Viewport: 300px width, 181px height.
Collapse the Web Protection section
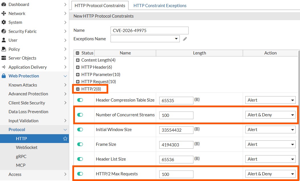click(x=34, y=76)
